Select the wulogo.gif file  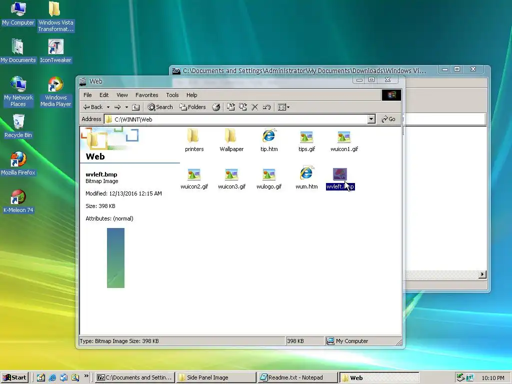[x=269, y=178]
